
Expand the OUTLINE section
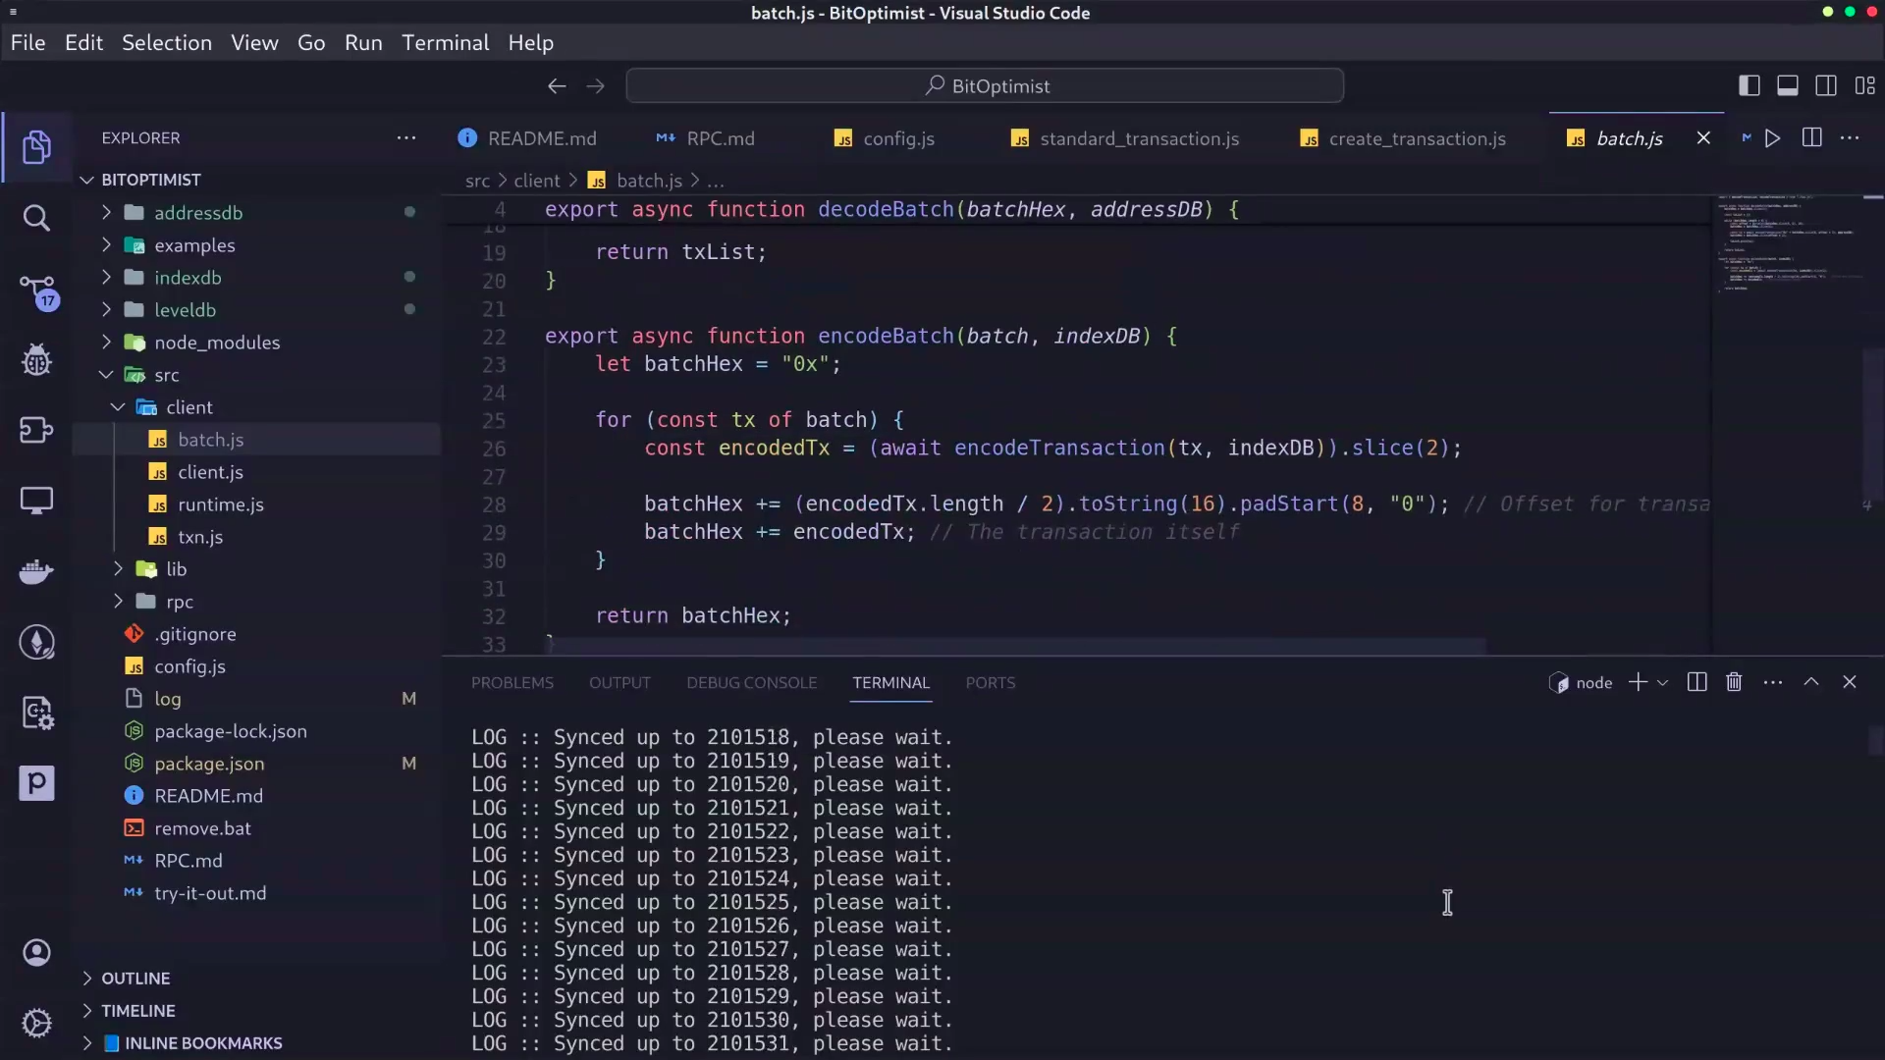point(135,979)
